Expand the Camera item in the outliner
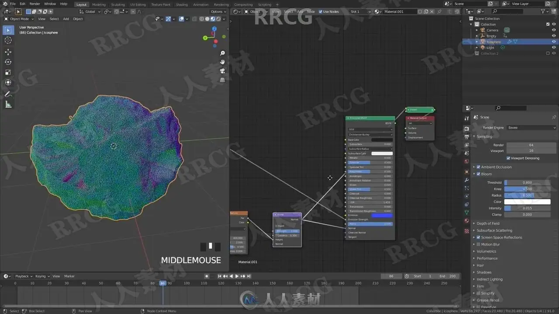Image resolution: width=559 pixels, height=314 pixels. coord(477,30)
